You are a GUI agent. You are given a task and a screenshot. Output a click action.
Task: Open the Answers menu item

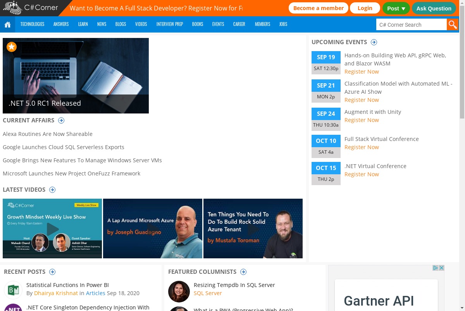[61, 24]
